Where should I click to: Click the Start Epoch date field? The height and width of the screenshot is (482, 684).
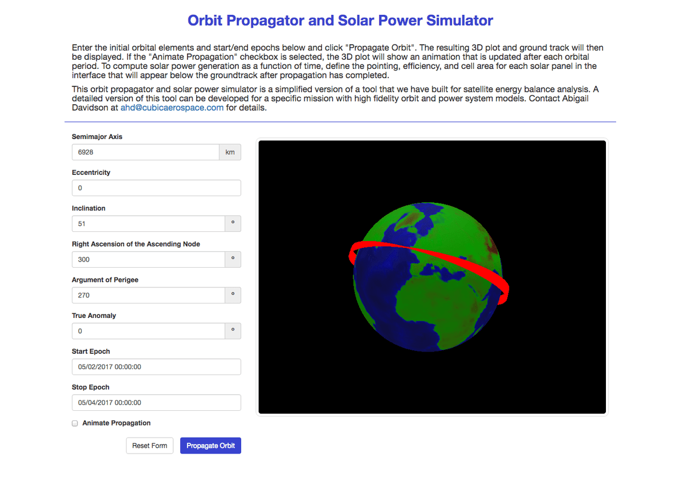click(x=156, y=367)
